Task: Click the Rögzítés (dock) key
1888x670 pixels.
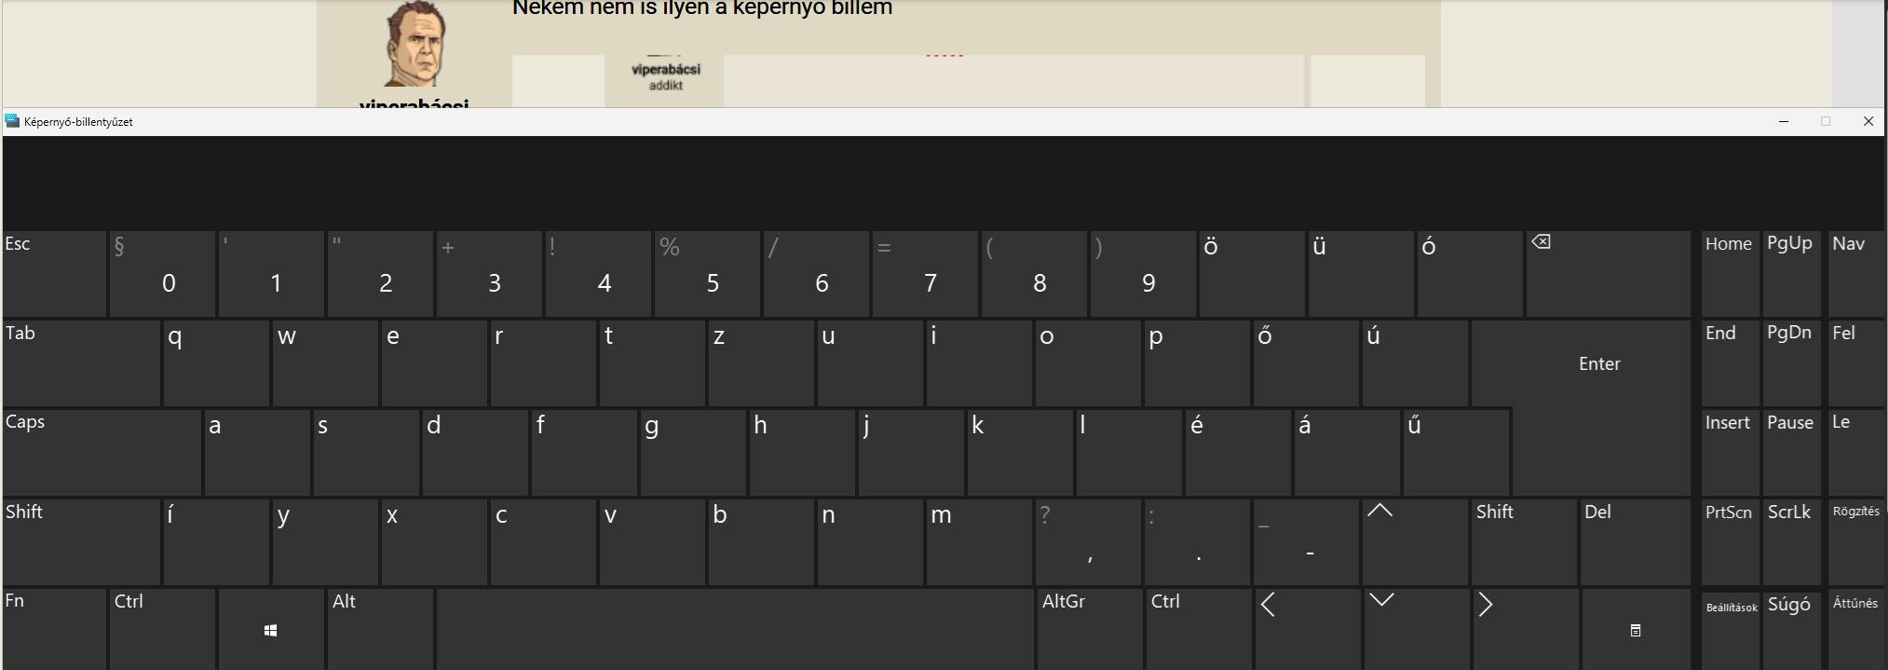Action: [1855, 542]
